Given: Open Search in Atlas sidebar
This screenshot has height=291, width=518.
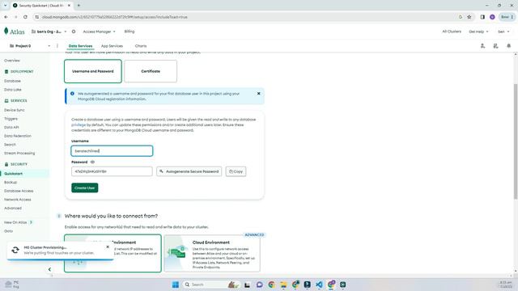Looking at the screenshot, I should [10, 144].
